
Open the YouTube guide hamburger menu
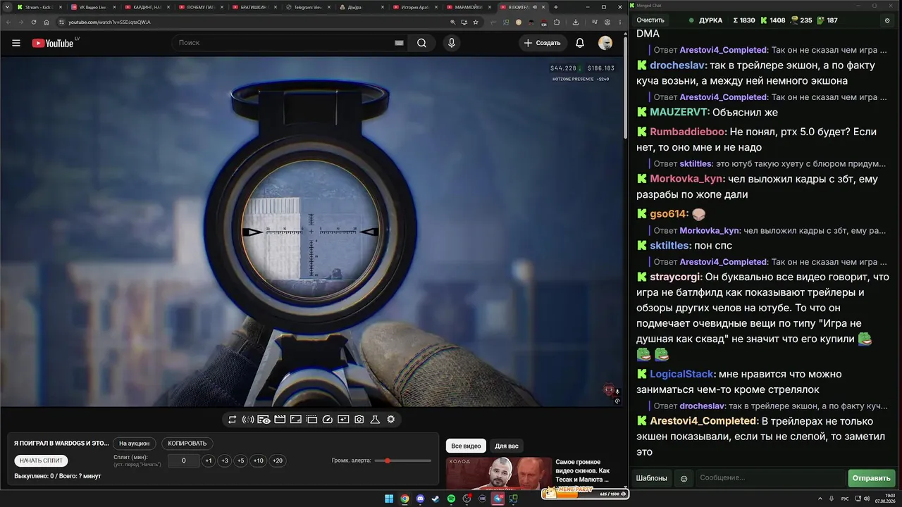coord(16,43)
